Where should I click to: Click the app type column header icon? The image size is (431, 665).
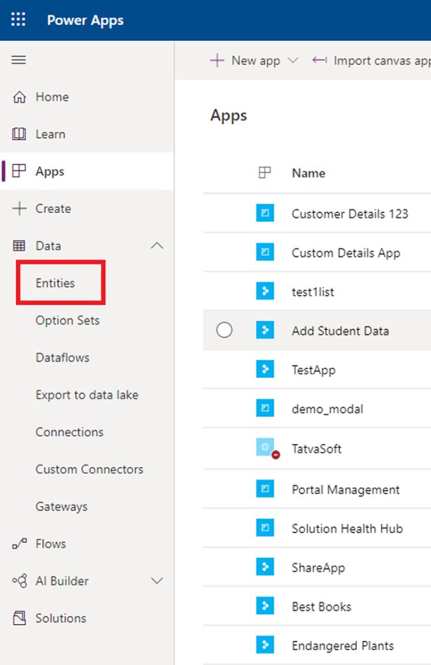coord(265,173)
